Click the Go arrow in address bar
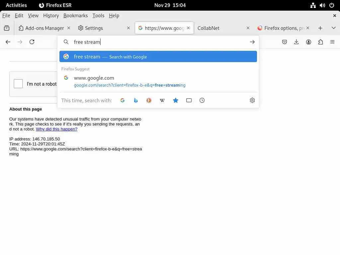 pyautogui.click(x=252, y=42)
